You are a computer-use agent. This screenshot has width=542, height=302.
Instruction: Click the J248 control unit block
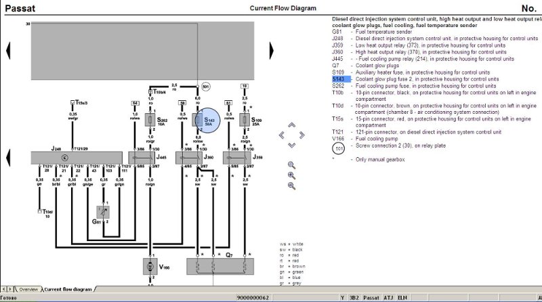(x=77, y=158)
